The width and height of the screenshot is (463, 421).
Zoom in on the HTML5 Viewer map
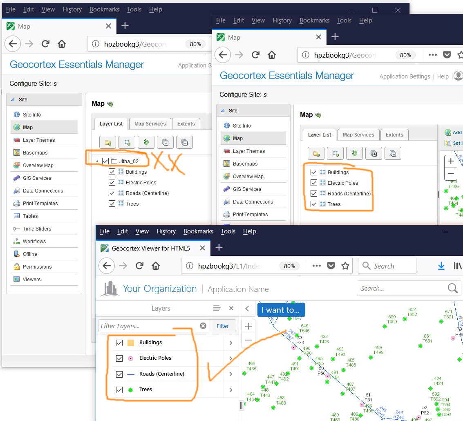[x=248, y=326]
